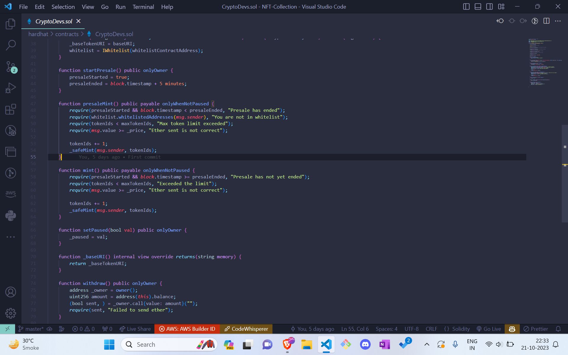Click the Source Control icon in sidebar
The image size is (568, 355).
point(10,66)
